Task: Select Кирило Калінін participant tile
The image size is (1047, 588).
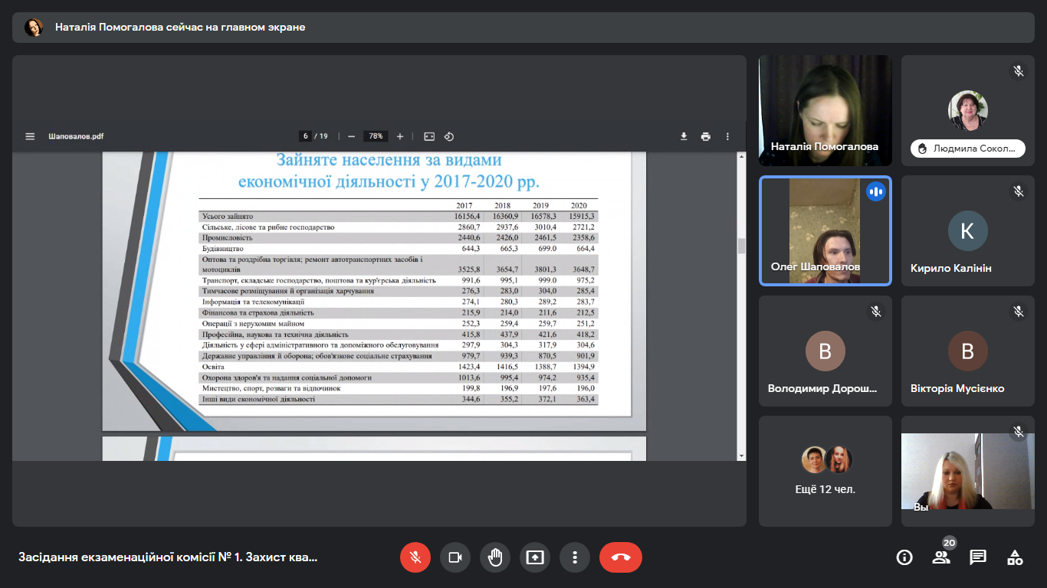Action: pos(968,230)
